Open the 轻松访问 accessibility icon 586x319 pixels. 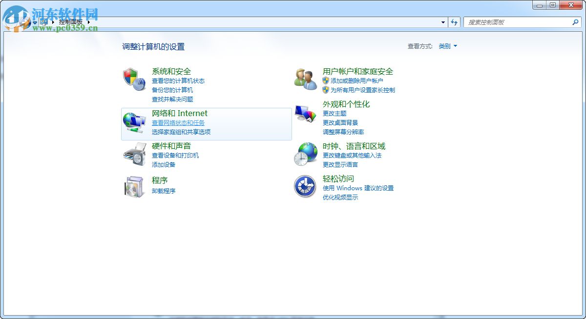(305, 187)
